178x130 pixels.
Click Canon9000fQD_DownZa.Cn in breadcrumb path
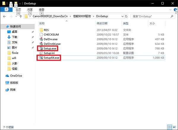pyautogui.click(x=50, y=16)
